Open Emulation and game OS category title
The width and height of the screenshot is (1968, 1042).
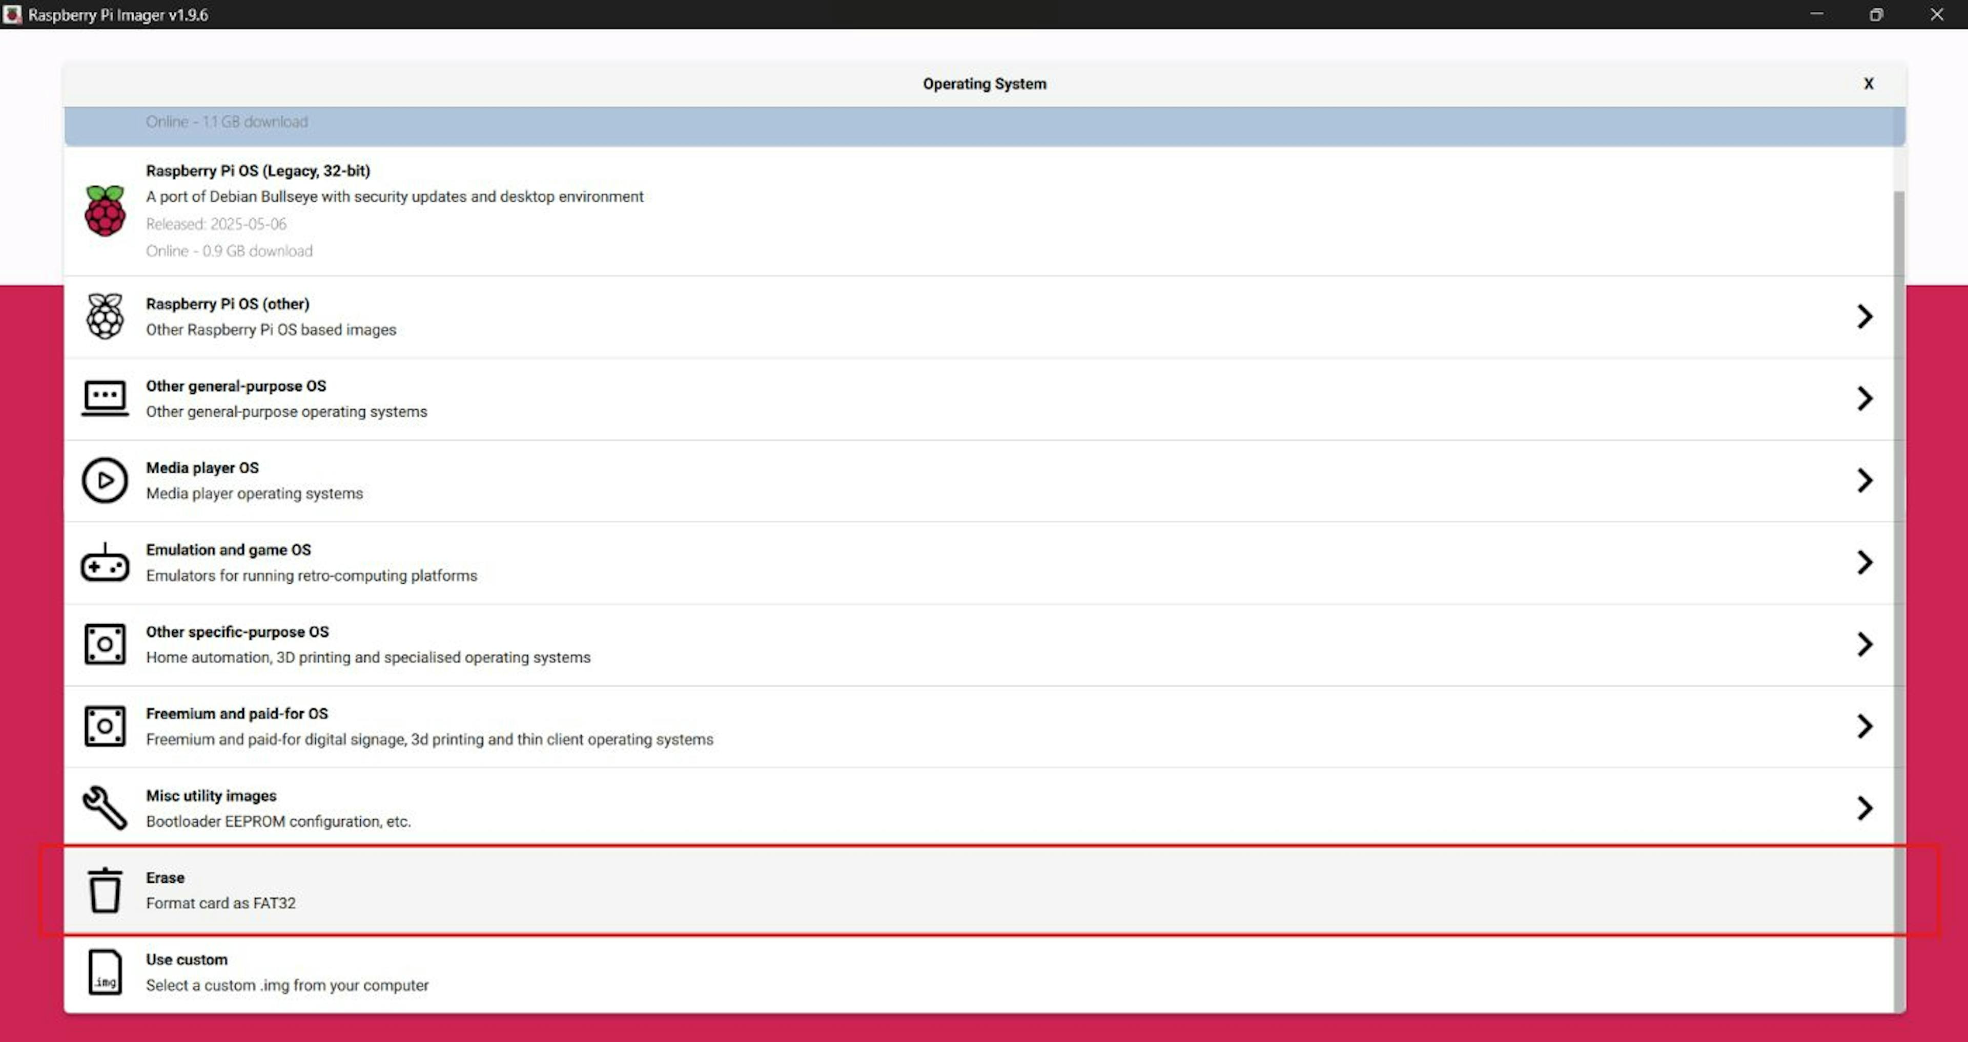pyautogui.click(x=229, y=549)
